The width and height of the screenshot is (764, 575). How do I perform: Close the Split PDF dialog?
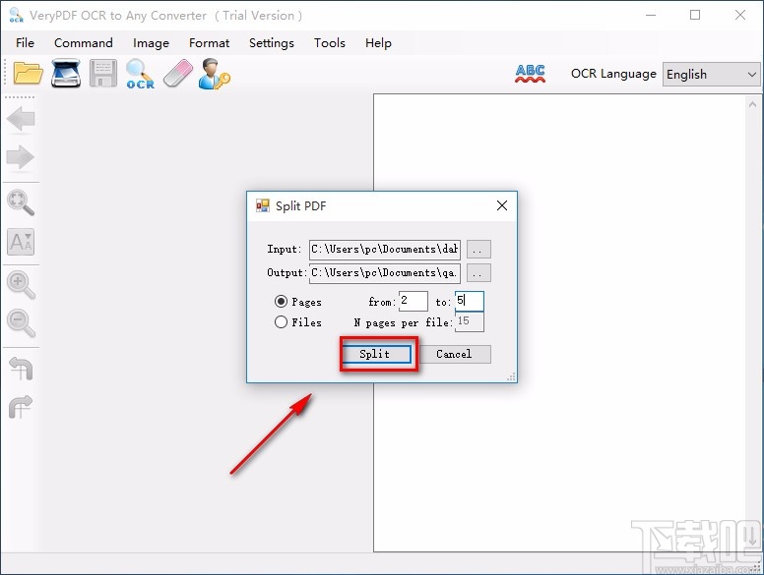[502, 205]
